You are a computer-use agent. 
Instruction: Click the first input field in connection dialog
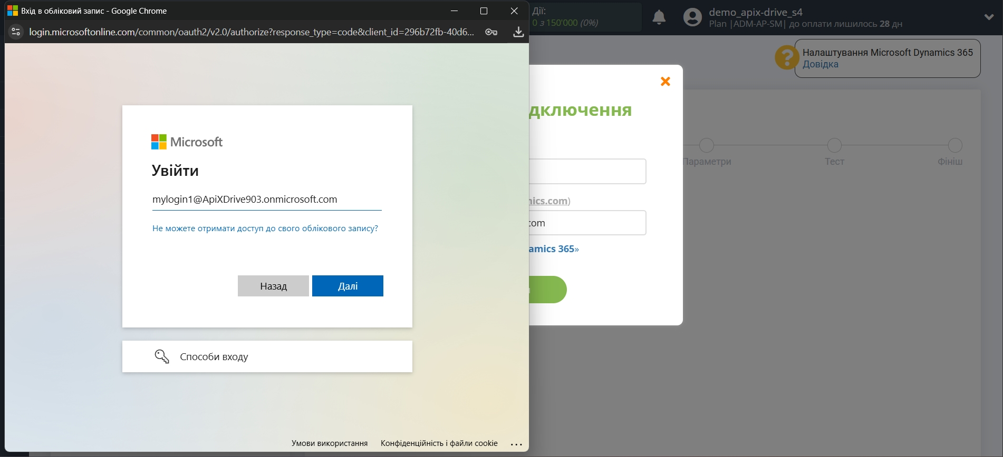(x=588, y=171)
